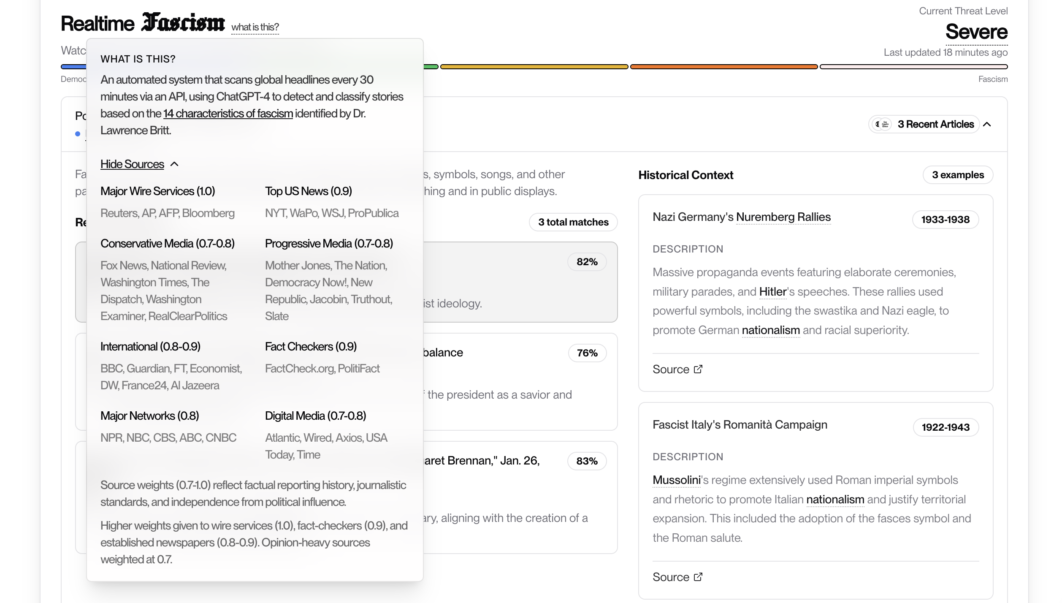
Task: Click the 83% match score badge
Action: pos(587,461)
